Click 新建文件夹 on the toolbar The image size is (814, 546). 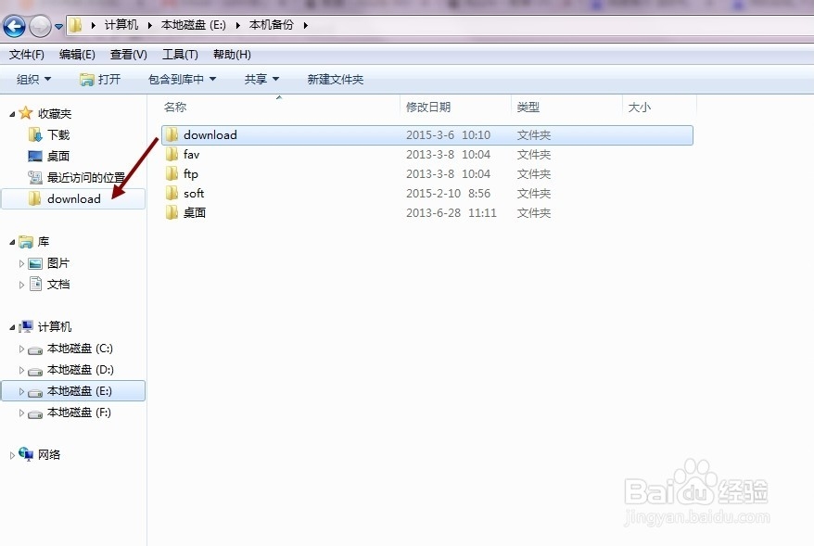(336, 80)
